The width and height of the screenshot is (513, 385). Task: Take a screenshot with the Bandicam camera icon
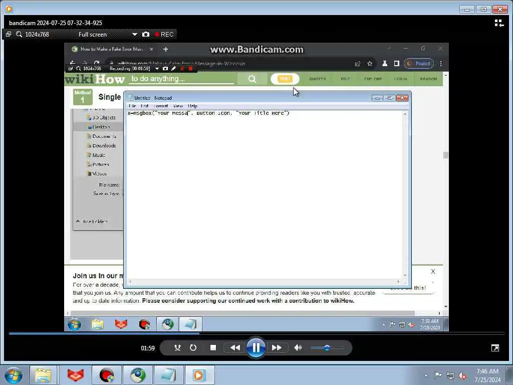[146, 35]
